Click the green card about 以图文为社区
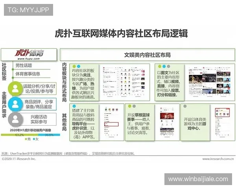Image resolution: width=236 pixels, height=189 pixels. pos(170,82)
